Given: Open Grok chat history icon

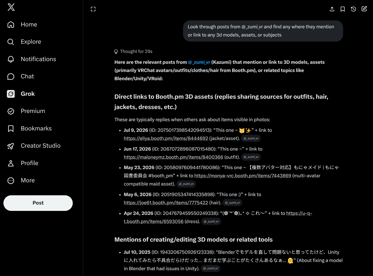Looking at the screenshot, I should coord(353,9).
